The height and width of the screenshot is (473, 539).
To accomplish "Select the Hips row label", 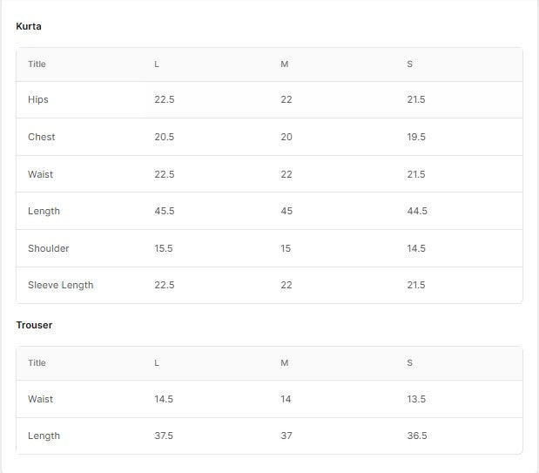I will coord(38,100).
